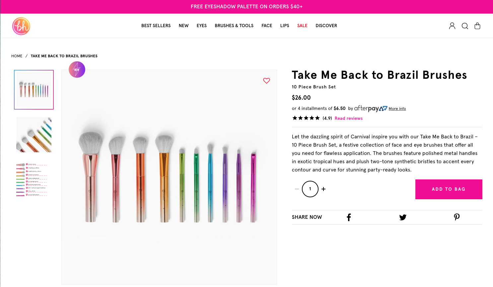Open Afterpay More info link
Image resolution: width=493 pixels, height=287 pixels.
tap(397, 109)
